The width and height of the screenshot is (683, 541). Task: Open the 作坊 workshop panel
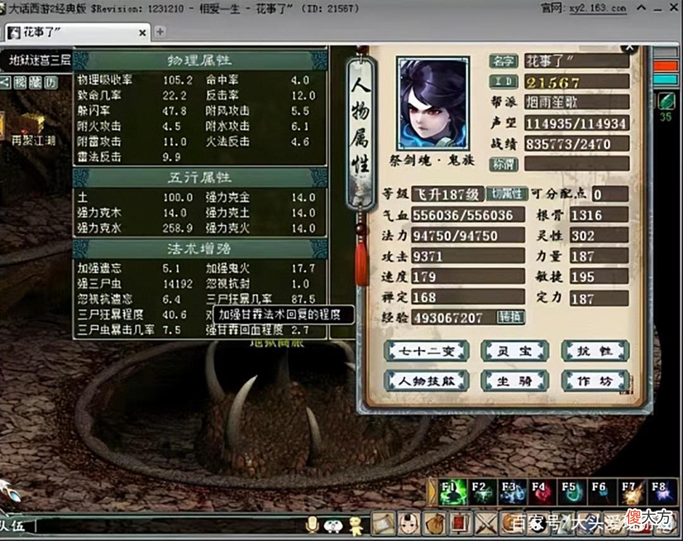pyautogui.click(x=595, y=381)
